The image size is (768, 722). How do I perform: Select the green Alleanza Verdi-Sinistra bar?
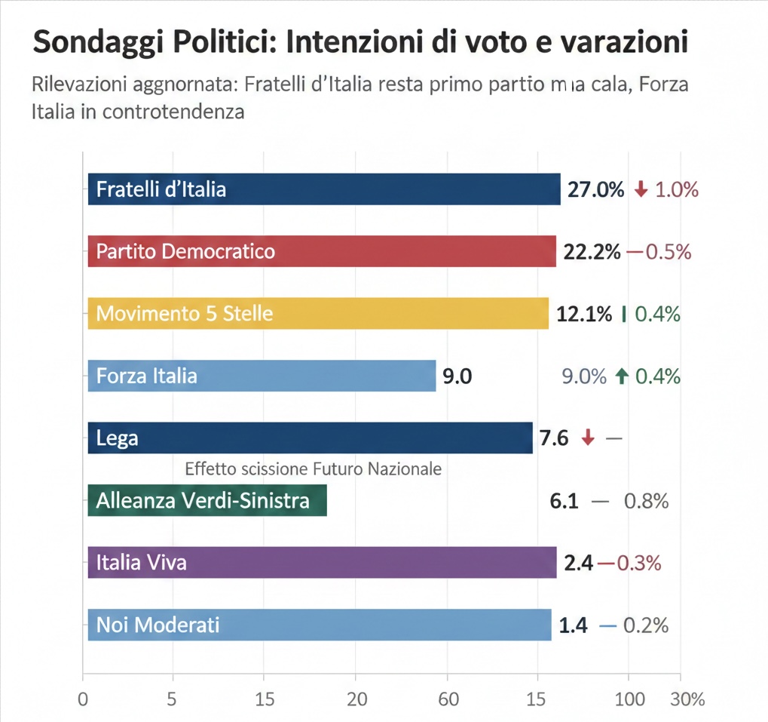tap(207, 500)
